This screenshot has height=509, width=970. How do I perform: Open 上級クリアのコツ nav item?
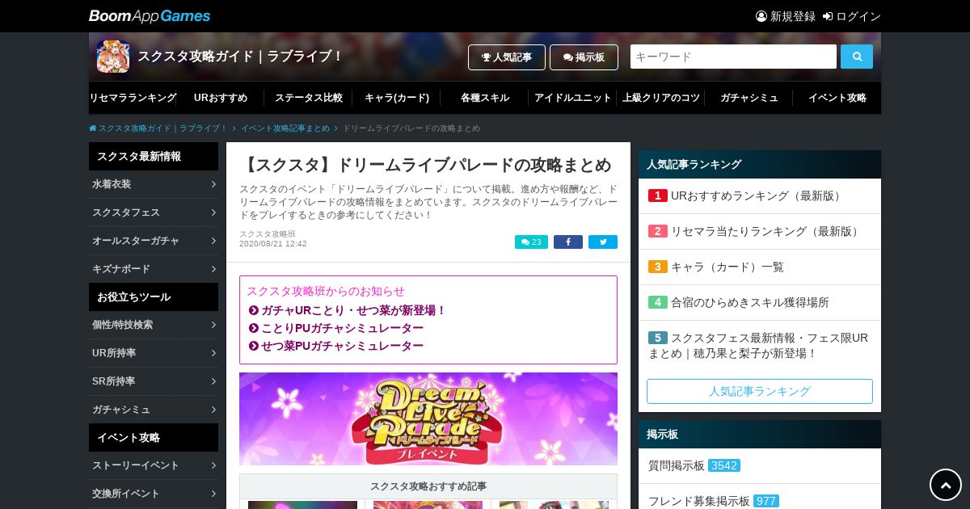tap(661, 98)
